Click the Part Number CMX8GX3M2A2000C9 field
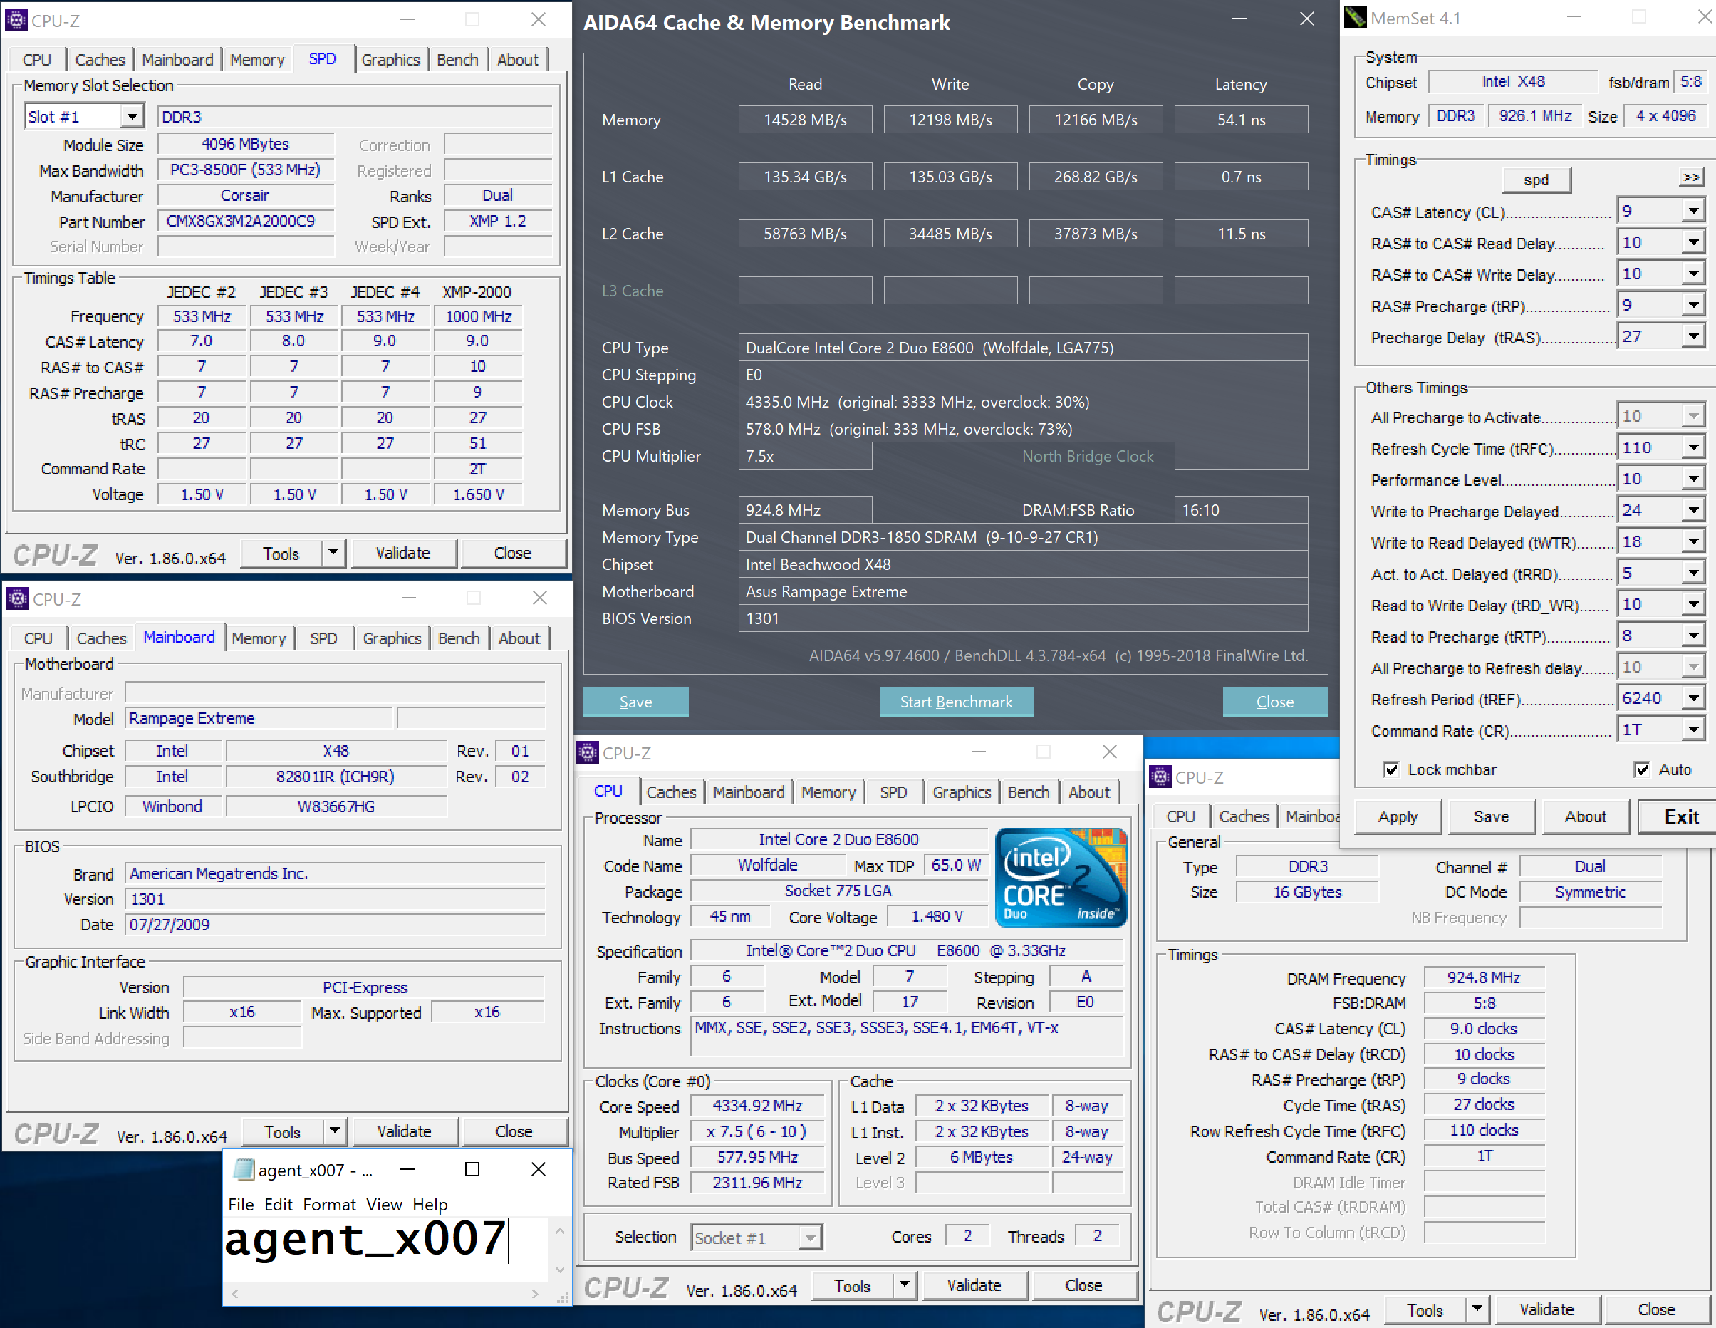 pos(245,221)
